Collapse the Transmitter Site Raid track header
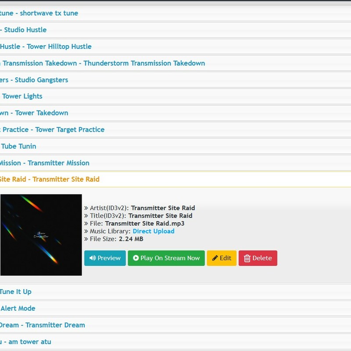 pyautogui.click(x=175, y=179)
